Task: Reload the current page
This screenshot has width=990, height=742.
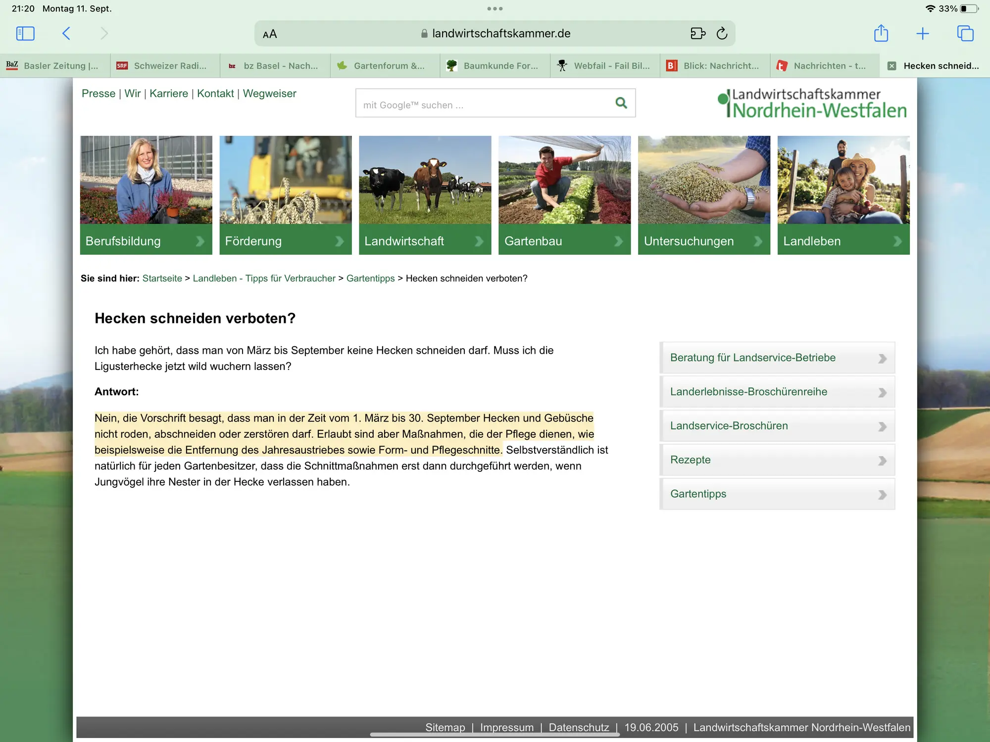Action: [x=722, y=33]
